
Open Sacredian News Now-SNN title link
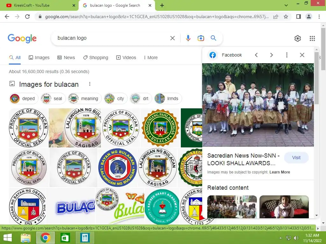(243, 159)
